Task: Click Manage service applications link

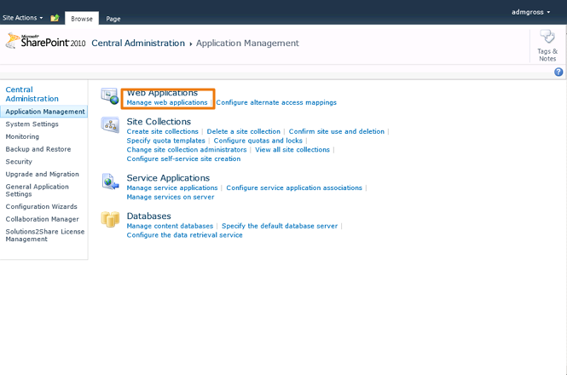Action: click(172, 188)
